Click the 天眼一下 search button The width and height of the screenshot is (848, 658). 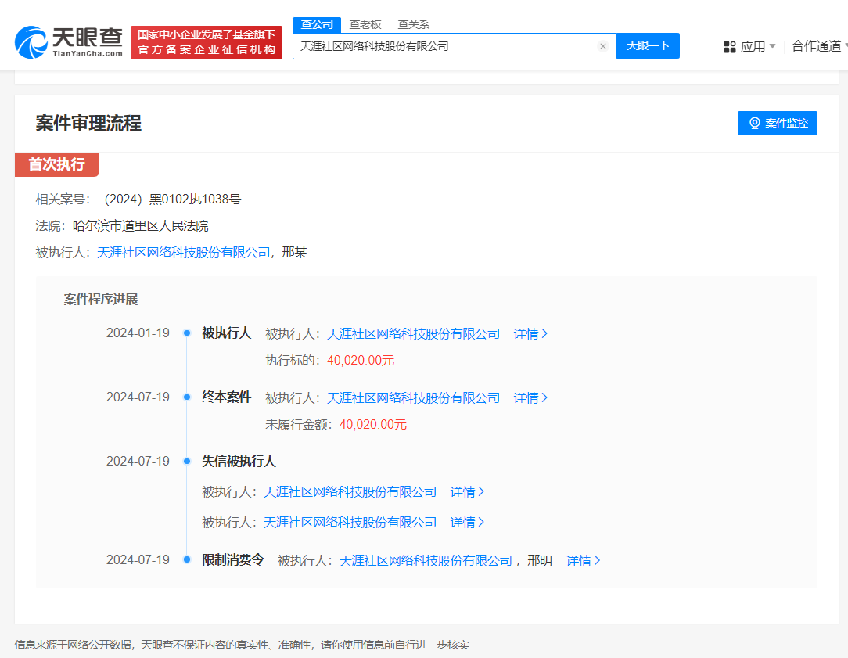coord(648,46)
